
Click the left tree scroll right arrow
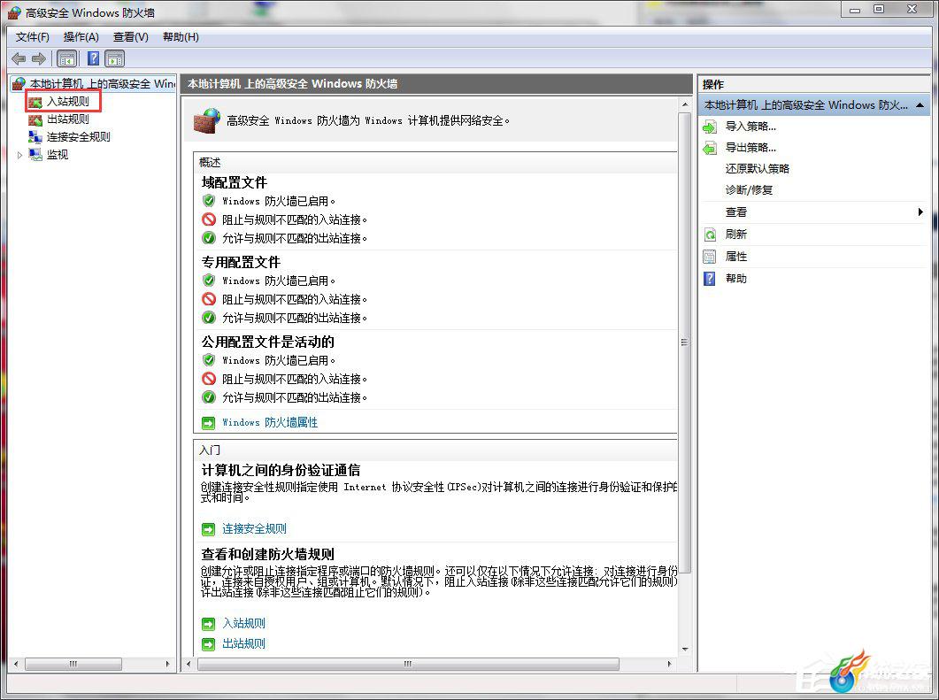coord(167,664)
